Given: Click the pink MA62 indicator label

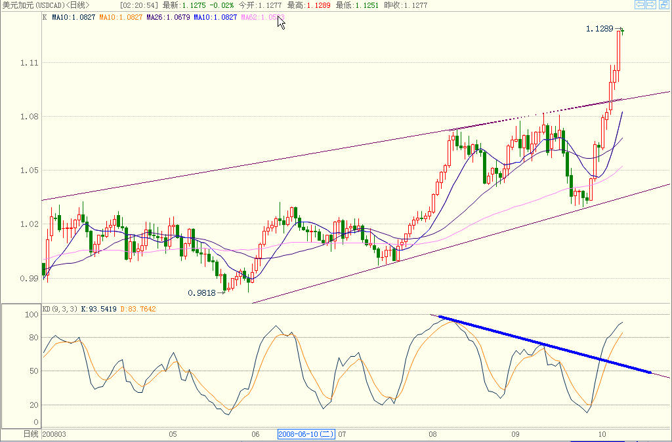Looking at the screenshot, I should pyautogui.click(x=262, y=17).
